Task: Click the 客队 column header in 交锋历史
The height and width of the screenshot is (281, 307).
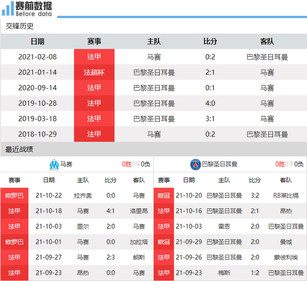Action: coord(267,42)
